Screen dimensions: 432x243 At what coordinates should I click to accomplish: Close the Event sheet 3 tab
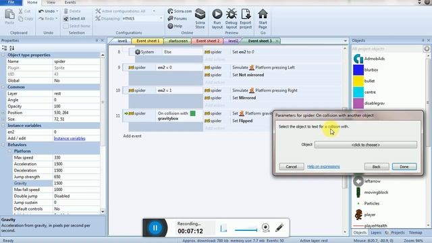(277, 40)
